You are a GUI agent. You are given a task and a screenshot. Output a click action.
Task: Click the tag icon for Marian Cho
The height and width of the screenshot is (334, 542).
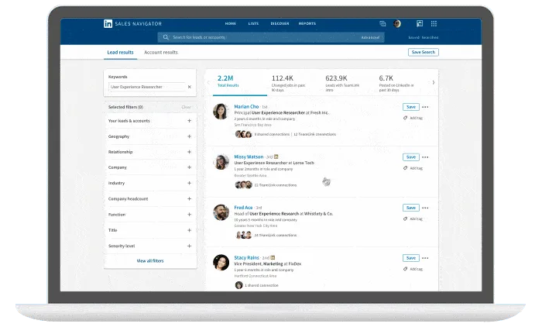click(x=405, y=118)
